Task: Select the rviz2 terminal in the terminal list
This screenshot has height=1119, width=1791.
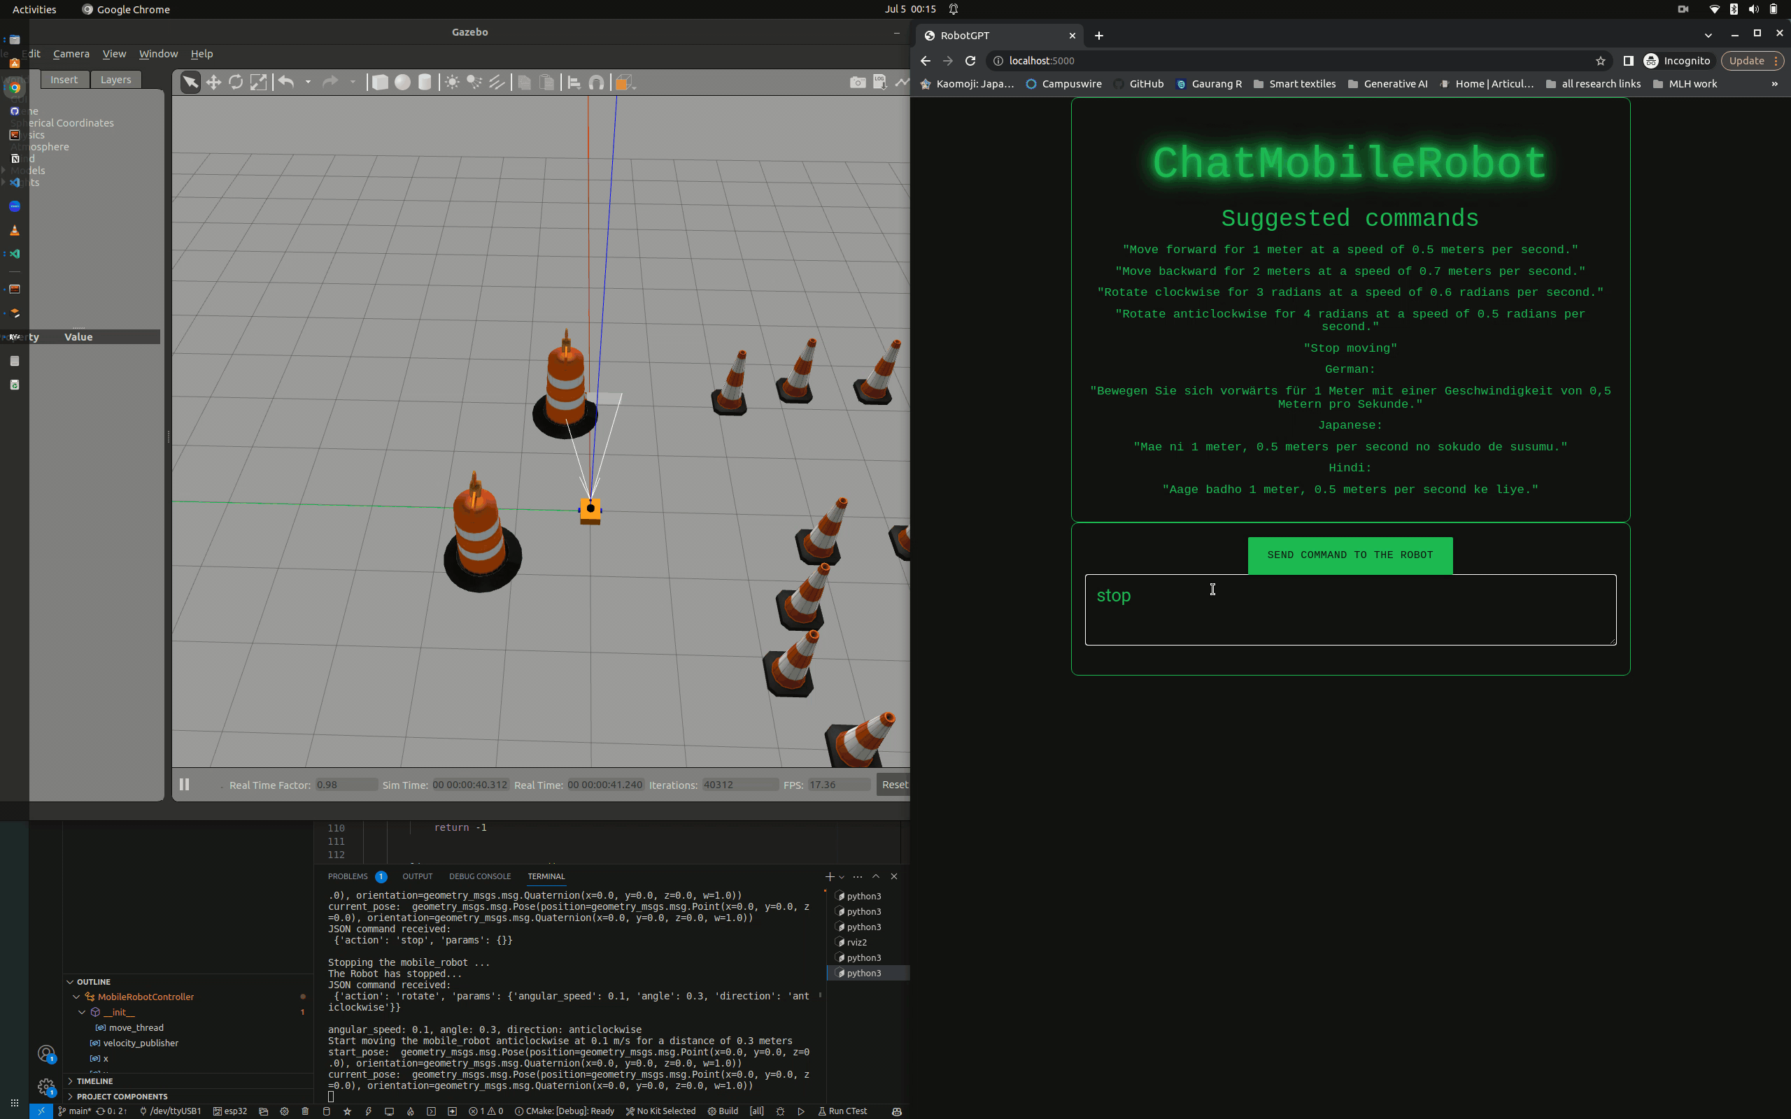Action: (x=858, y=942)
